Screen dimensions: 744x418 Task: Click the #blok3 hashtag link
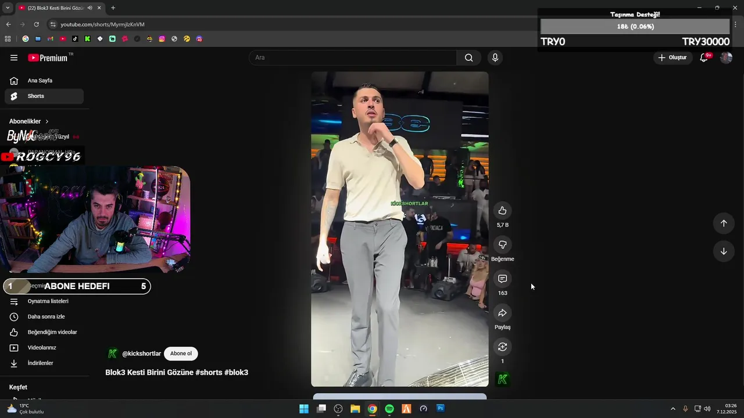[x=236, y=372]
